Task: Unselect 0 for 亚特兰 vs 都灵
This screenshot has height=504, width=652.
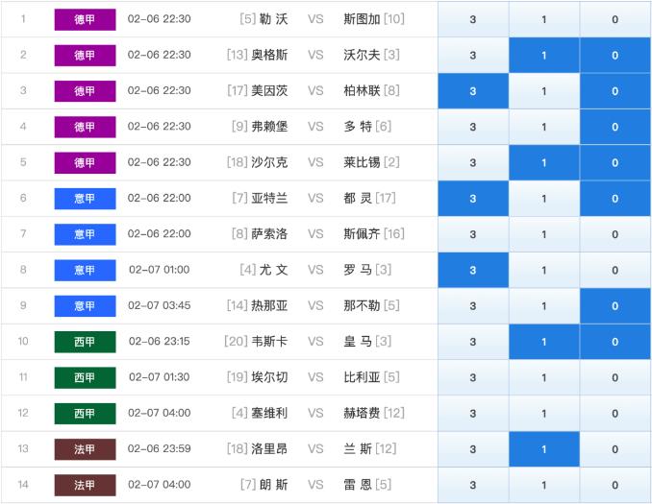Action: coord(615,199)
